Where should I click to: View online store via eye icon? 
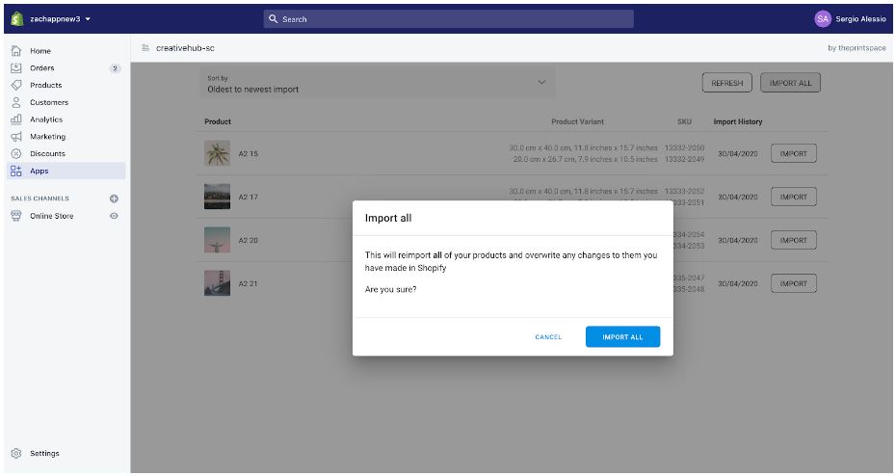click(x=115, y=216)
